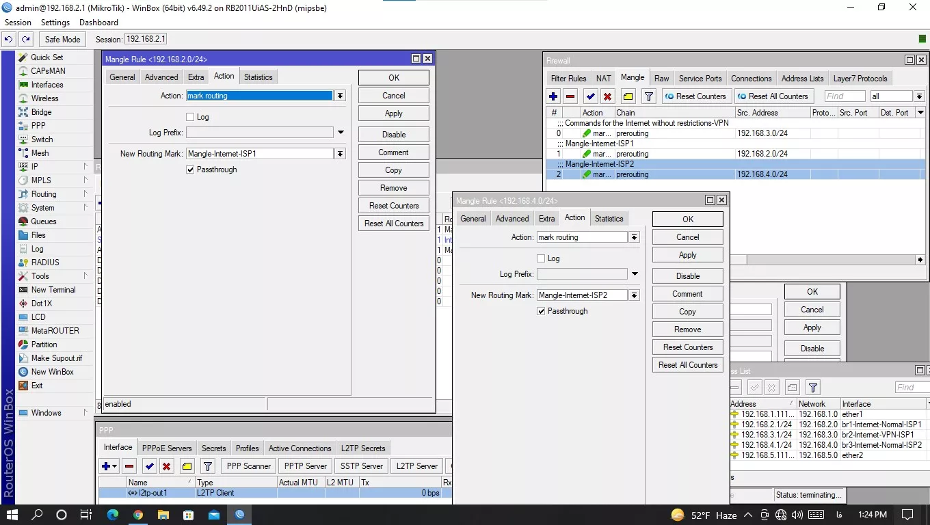Screen dimensions: 930x525
Task: Click Apply in the 192.168.4.0/24 Mangle Rule
Action: 688,255
